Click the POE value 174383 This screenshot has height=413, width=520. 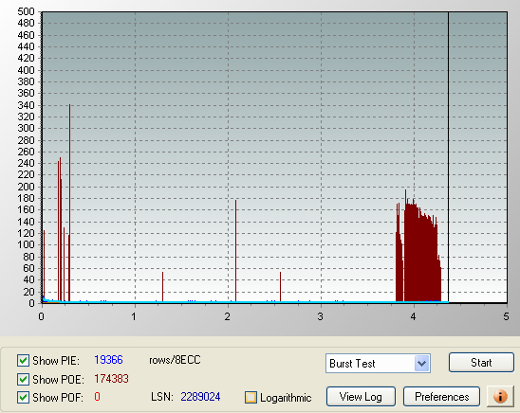pos(111,379)
